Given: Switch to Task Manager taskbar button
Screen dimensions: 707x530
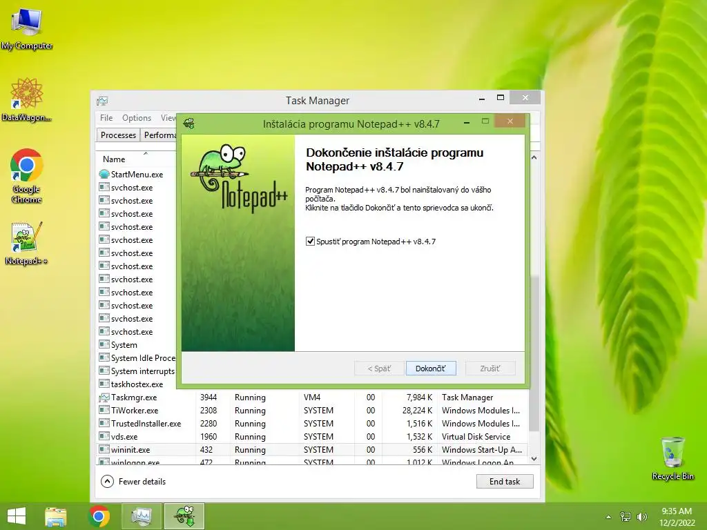Looking at the screenshot, I should [142, 516].
